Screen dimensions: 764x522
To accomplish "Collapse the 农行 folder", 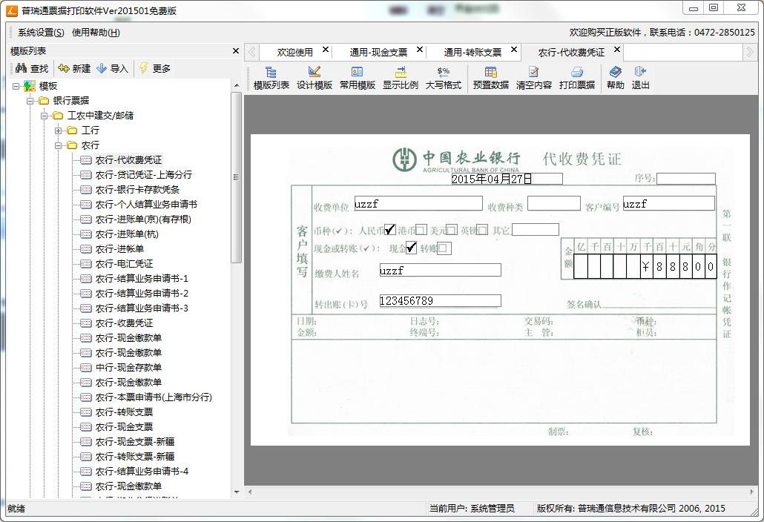I will point(59,145).
